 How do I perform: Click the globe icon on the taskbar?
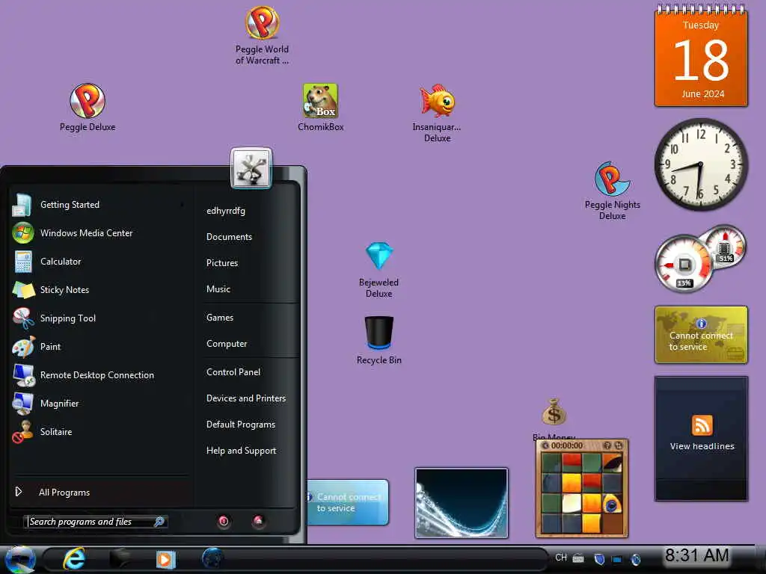212,558
